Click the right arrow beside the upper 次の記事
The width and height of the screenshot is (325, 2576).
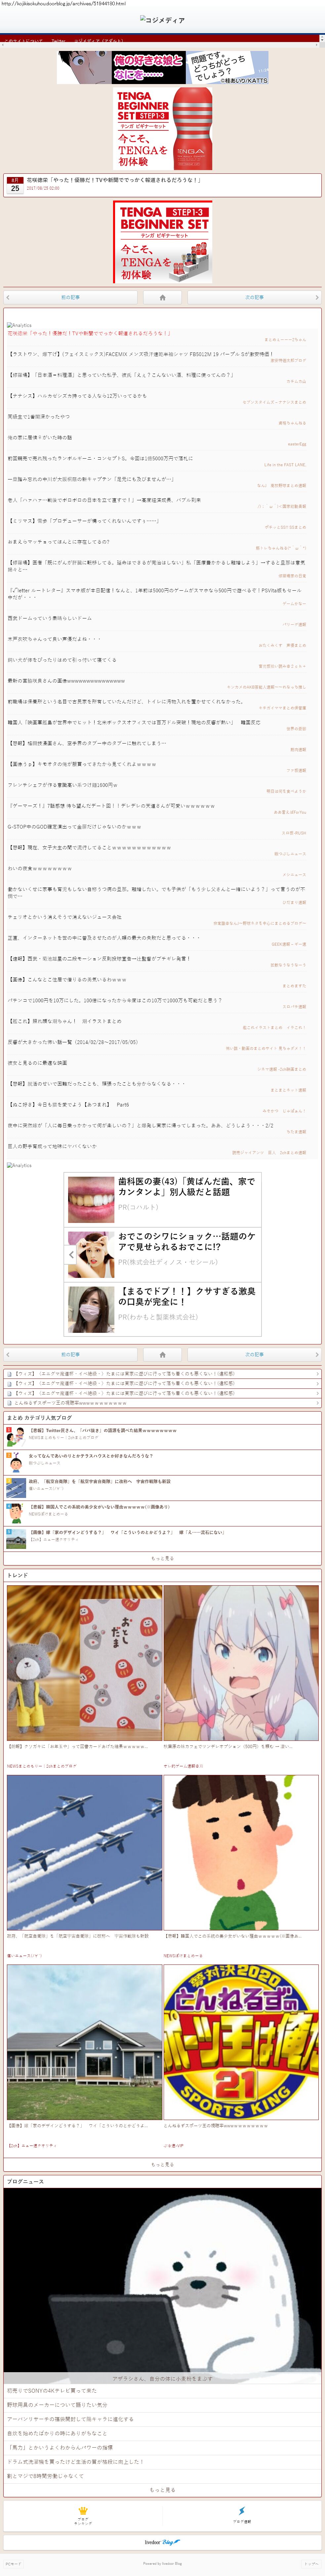tap(317, 297)
